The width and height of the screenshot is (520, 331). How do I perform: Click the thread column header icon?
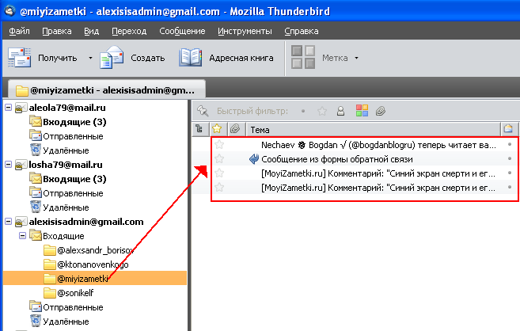point(199,129)
